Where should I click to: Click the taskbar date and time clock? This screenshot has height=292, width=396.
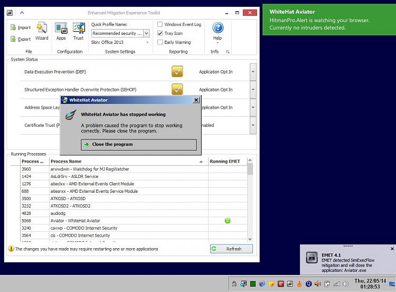tap(370, 284)
